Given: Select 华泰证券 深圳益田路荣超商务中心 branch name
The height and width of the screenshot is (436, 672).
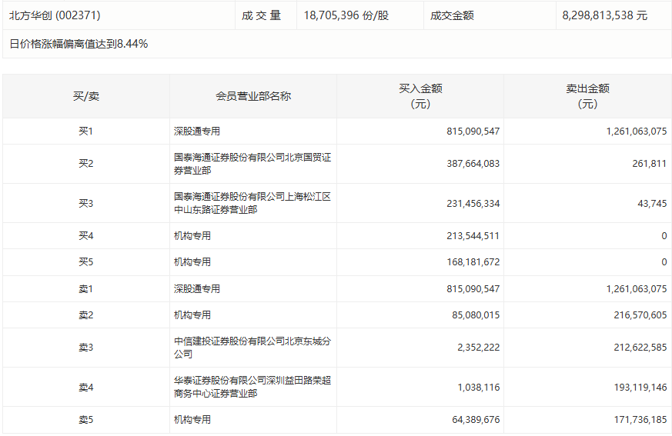Looking at the screenshot, I should (x=252, y=387).
